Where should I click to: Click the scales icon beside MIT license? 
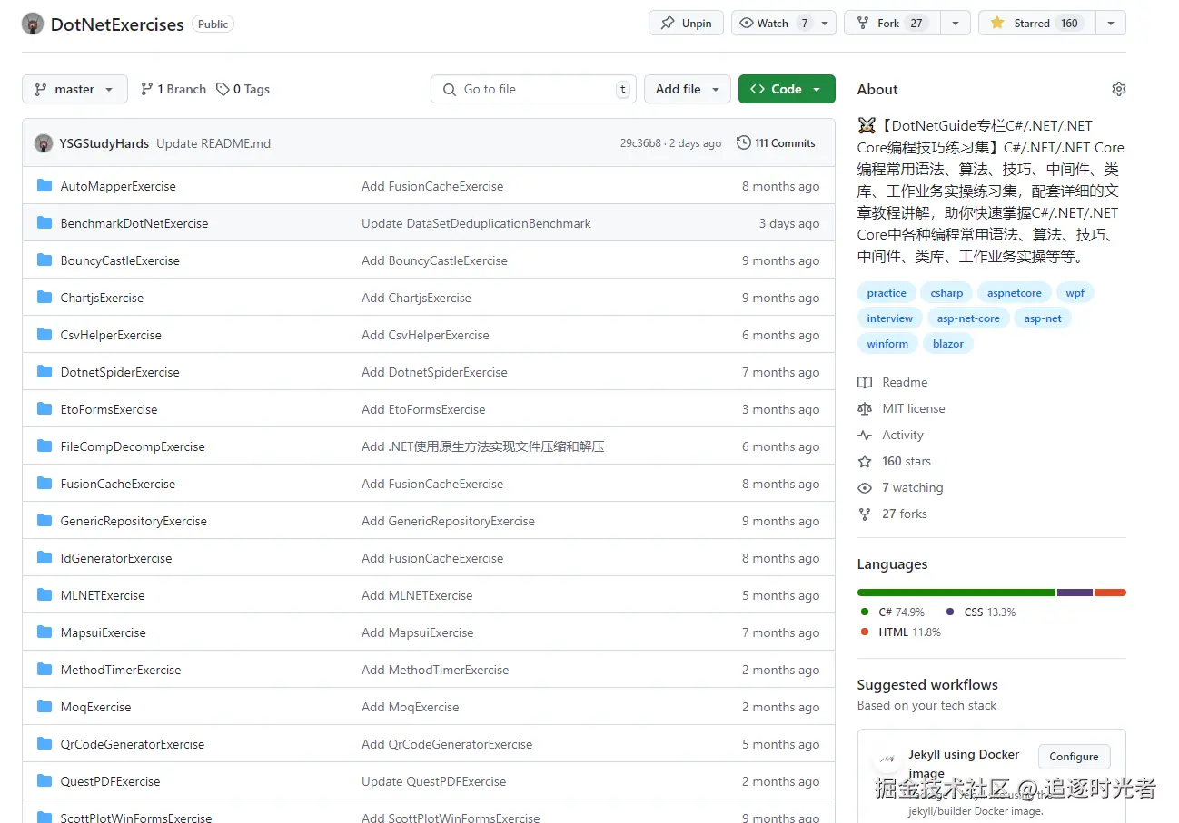coord(865,408)
